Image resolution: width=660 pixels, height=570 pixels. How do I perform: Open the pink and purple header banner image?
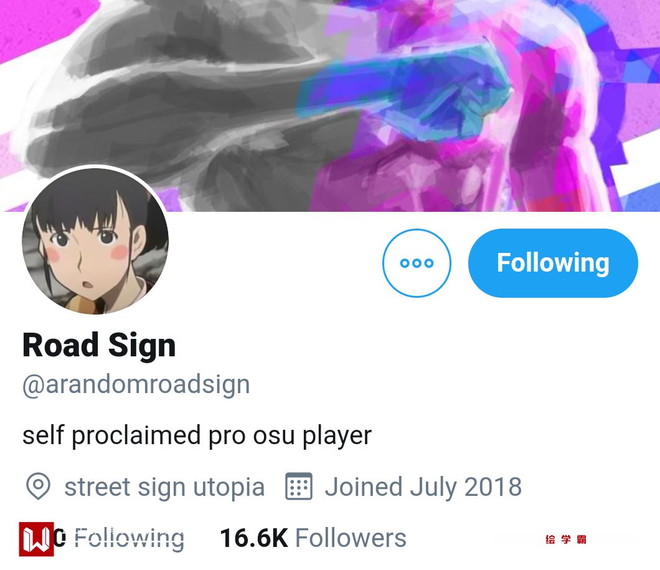[330, 105]
